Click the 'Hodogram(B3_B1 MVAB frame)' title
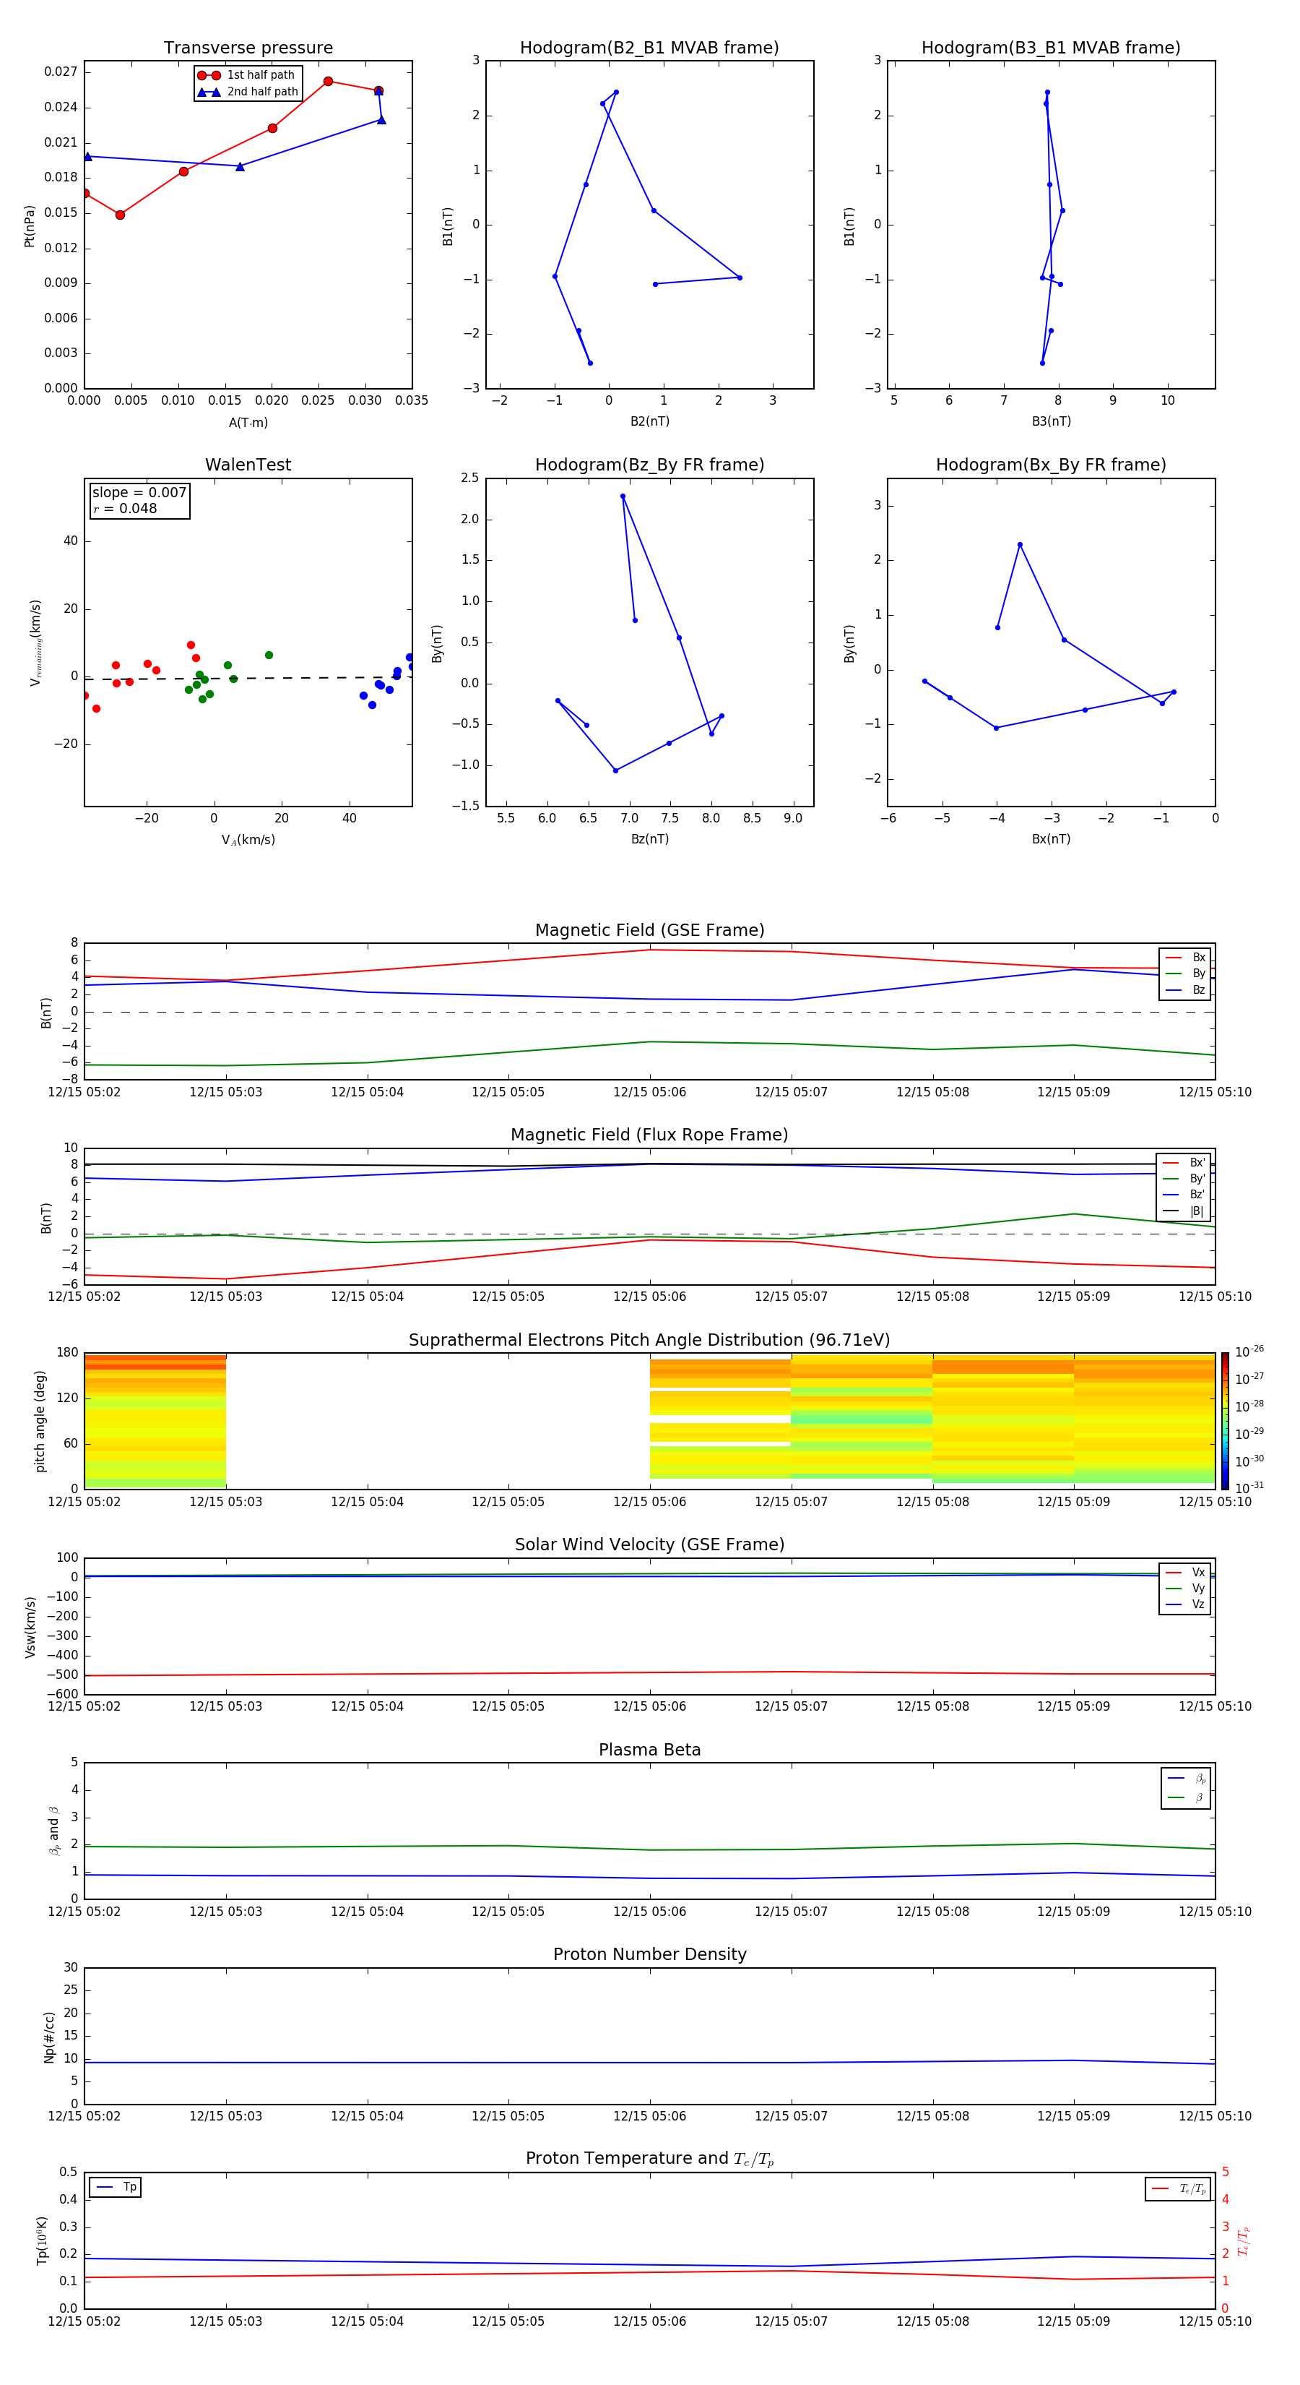 (x=1050, y=48)
